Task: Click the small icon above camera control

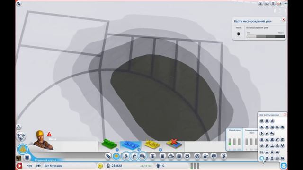Action: 18,127
